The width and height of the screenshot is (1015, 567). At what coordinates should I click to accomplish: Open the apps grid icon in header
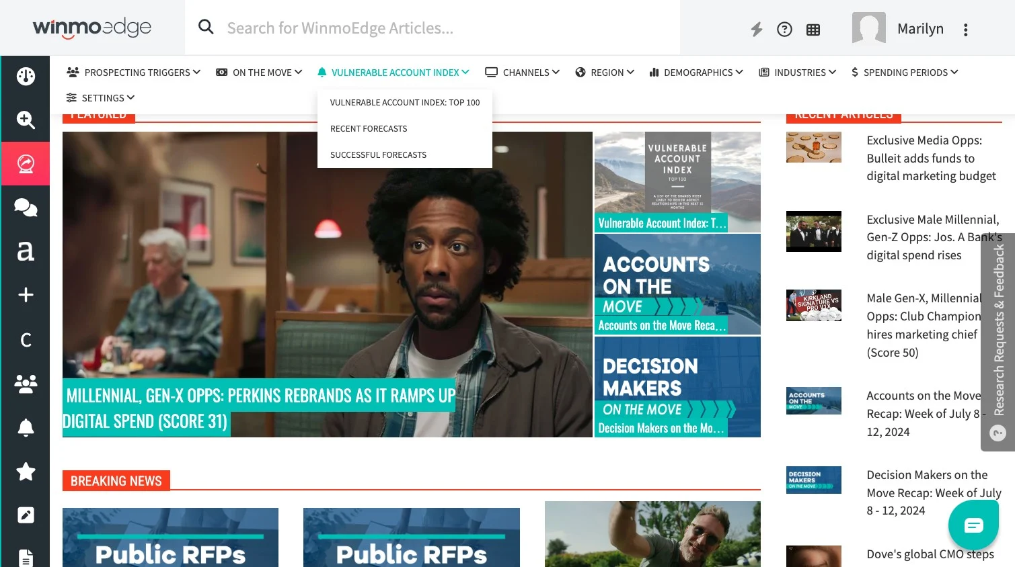coord(813,30)
